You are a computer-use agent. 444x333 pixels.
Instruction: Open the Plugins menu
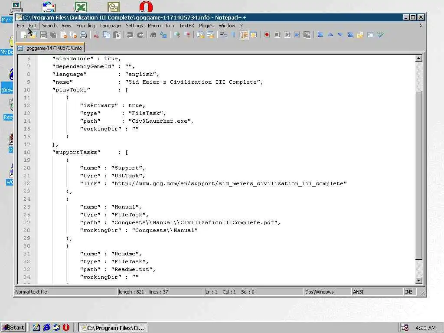206,26
